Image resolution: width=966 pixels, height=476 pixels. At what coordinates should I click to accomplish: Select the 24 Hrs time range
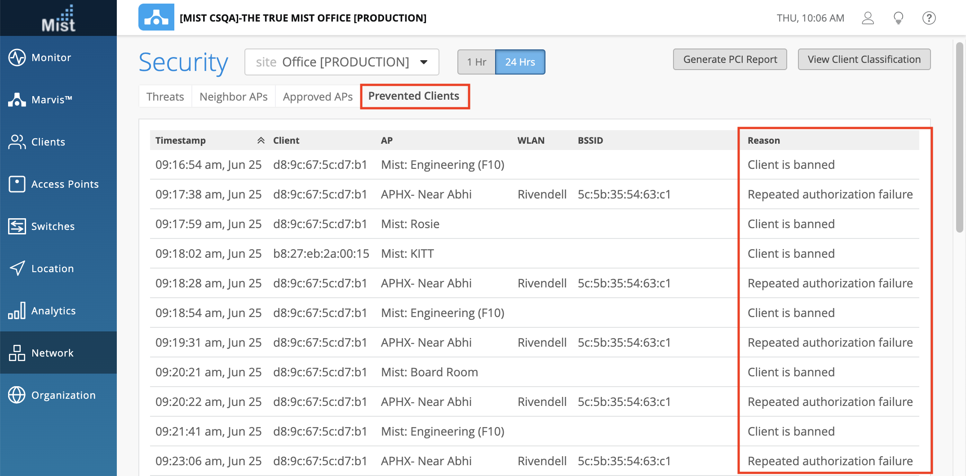click(x=520, y=62)
